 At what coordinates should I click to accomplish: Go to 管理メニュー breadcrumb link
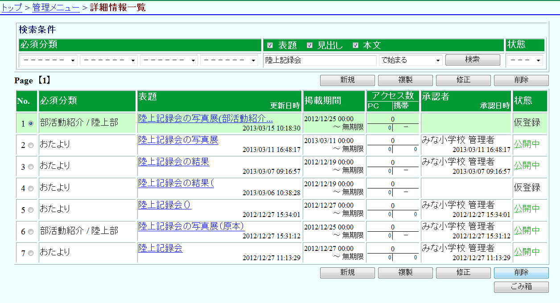pos(56,7)
